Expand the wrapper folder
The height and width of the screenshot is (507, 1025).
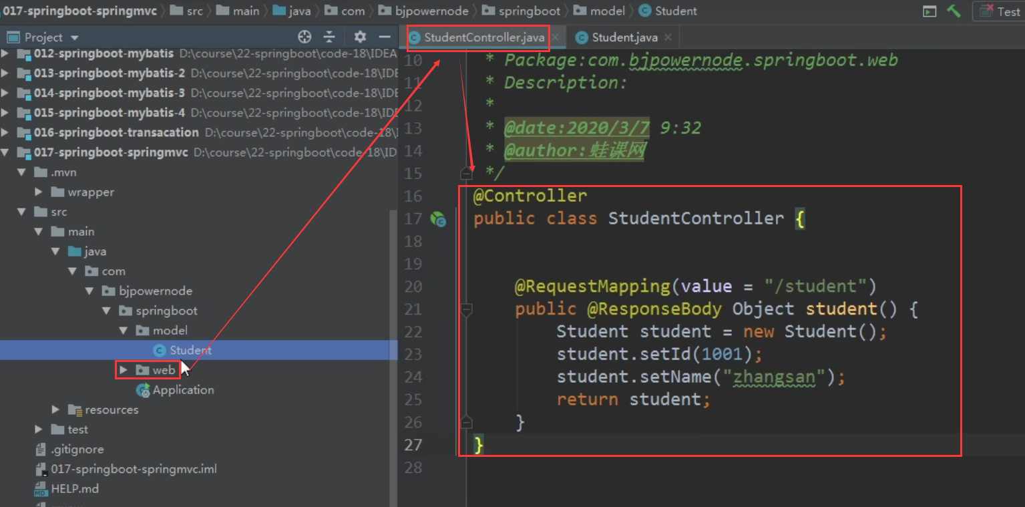[39, 192]
